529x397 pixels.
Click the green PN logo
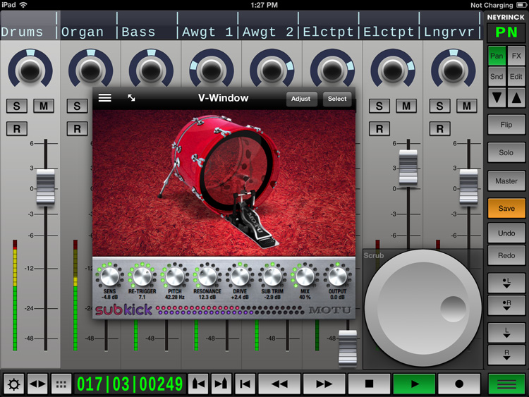click(506, 32)
